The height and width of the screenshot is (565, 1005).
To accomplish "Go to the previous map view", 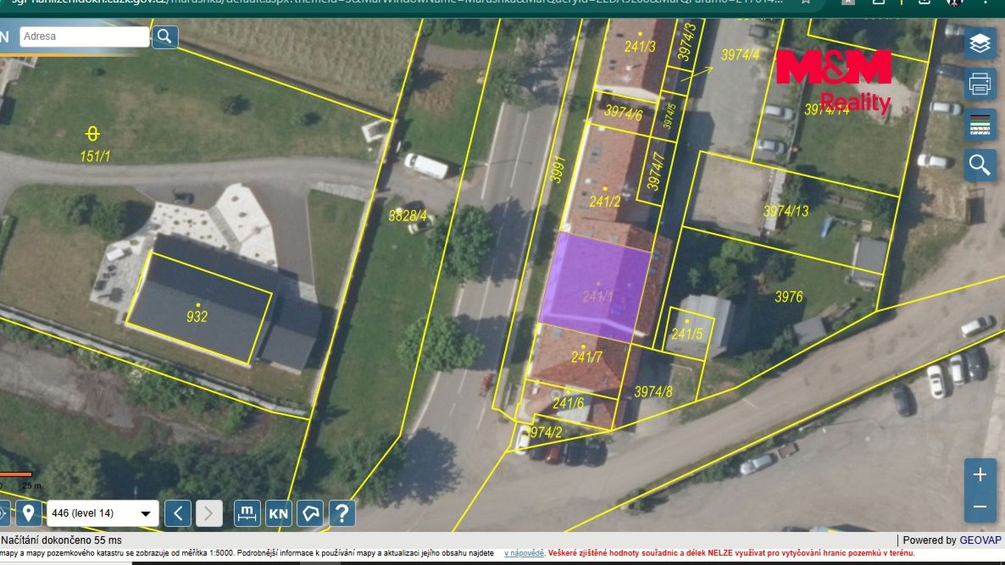I will tap(178, 513).
